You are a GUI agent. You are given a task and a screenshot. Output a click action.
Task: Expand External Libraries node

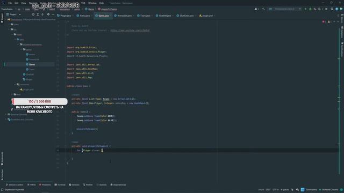(x=6, y=114)
